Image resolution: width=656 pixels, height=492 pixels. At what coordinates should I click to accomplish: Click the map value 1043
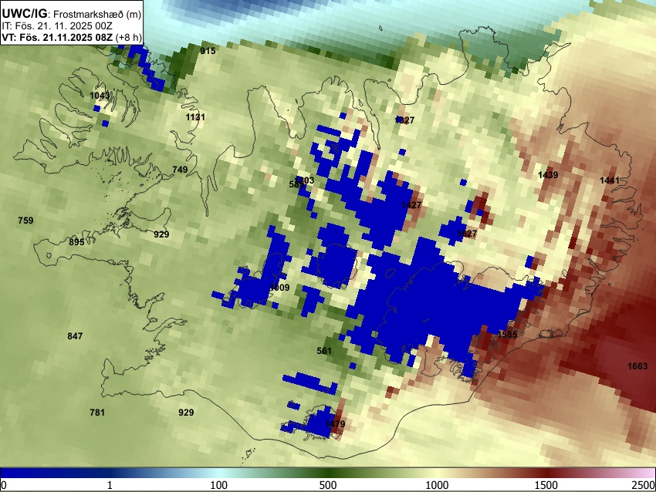[100, 96]
